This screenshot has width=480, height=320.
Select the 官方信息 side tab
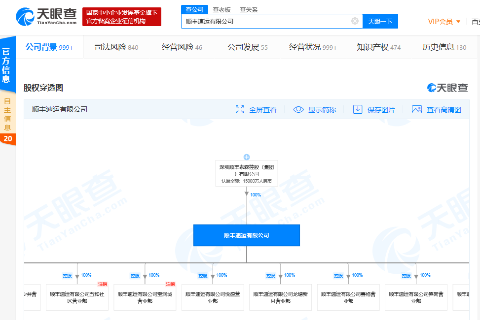(7, 64)
